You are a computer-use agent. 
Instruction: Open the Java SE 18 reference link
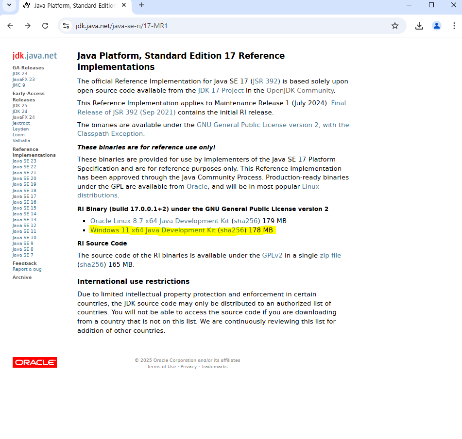pos(24,190)
